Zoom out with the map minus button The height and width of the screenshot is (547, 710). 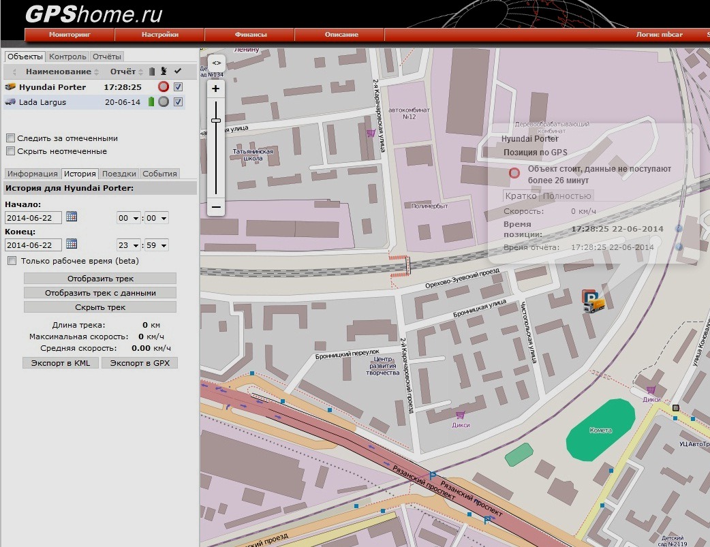(x=216, y=206)
